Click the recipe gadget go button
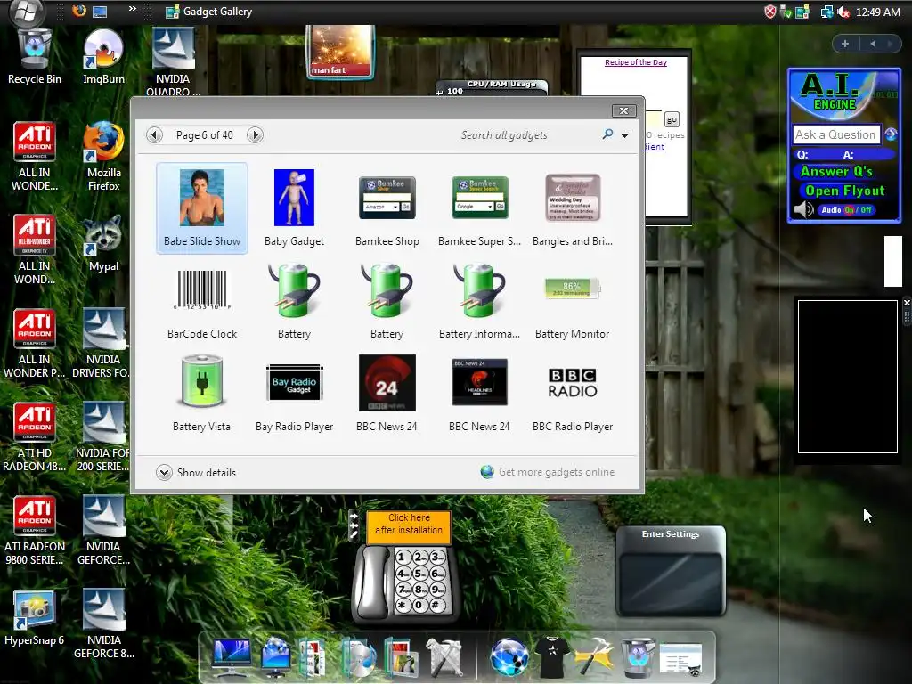 coord(672,120)
